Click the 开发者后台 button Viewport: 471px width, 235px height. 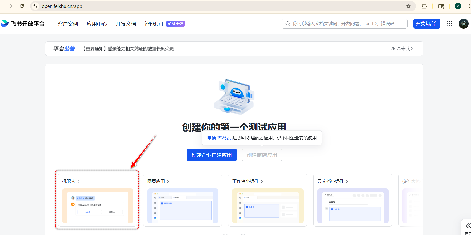pyautogui.click(x=427, y=24)
